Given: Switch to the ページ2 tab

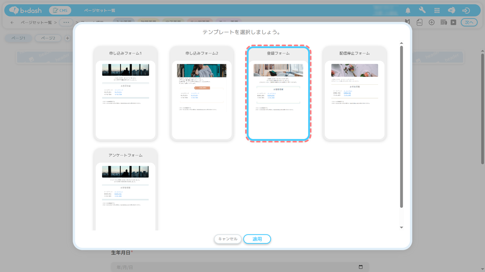Looking at the screenshot, I should (48, 38).
